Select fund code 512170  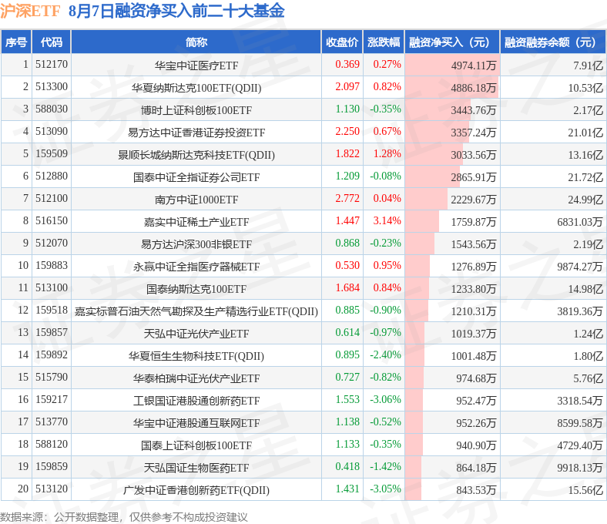point(52,64)
